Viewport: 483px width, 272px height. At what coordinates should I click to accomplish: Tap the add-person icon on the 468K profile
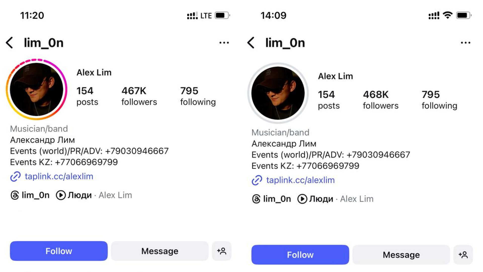[463, 255]
